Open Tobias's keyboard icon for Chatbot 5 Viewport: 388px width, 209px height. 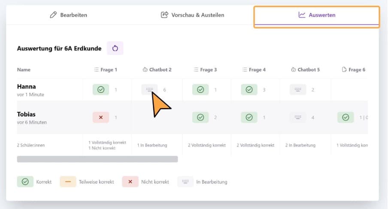[x=298, y=117]
